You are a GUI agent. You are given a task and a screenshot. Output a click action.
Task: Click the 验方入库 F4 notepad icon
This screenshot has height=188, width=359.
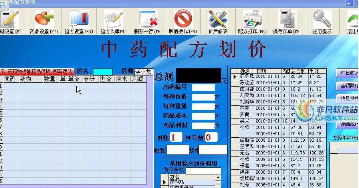(113, 19)
